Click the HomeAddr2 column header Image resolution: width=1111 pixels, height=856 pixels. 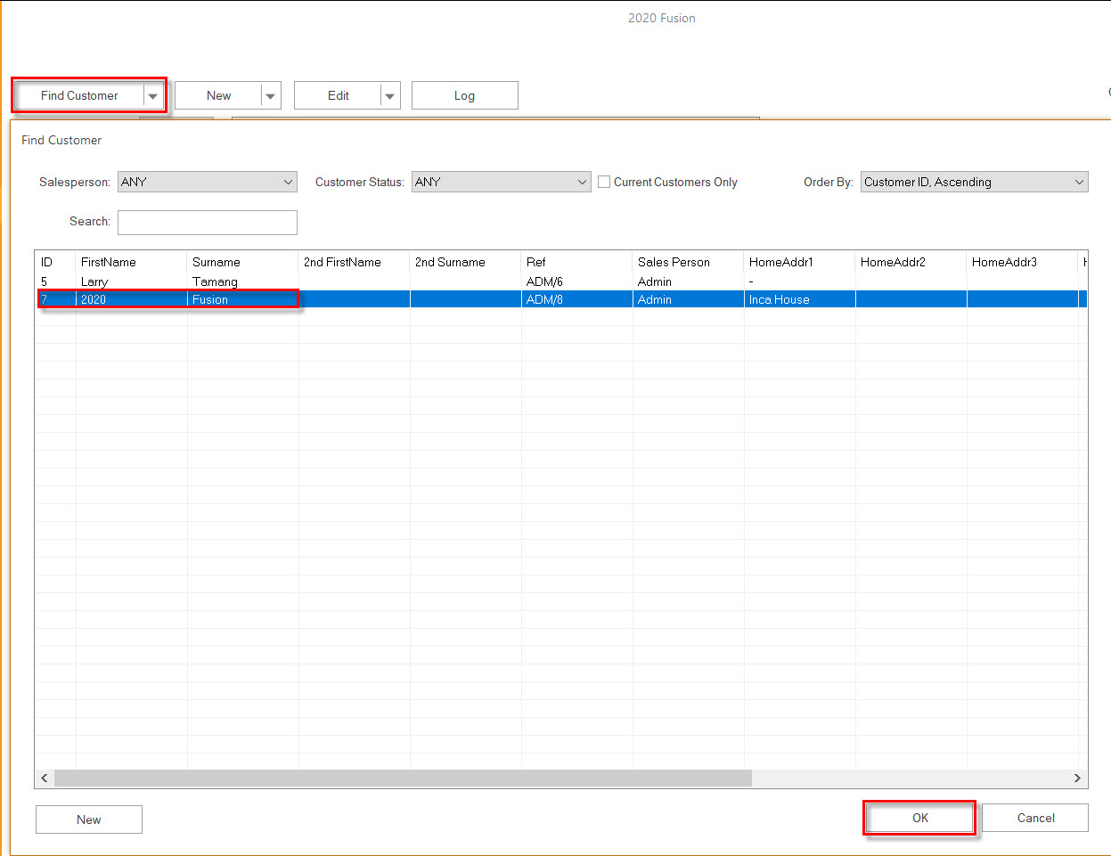[911, 262]
